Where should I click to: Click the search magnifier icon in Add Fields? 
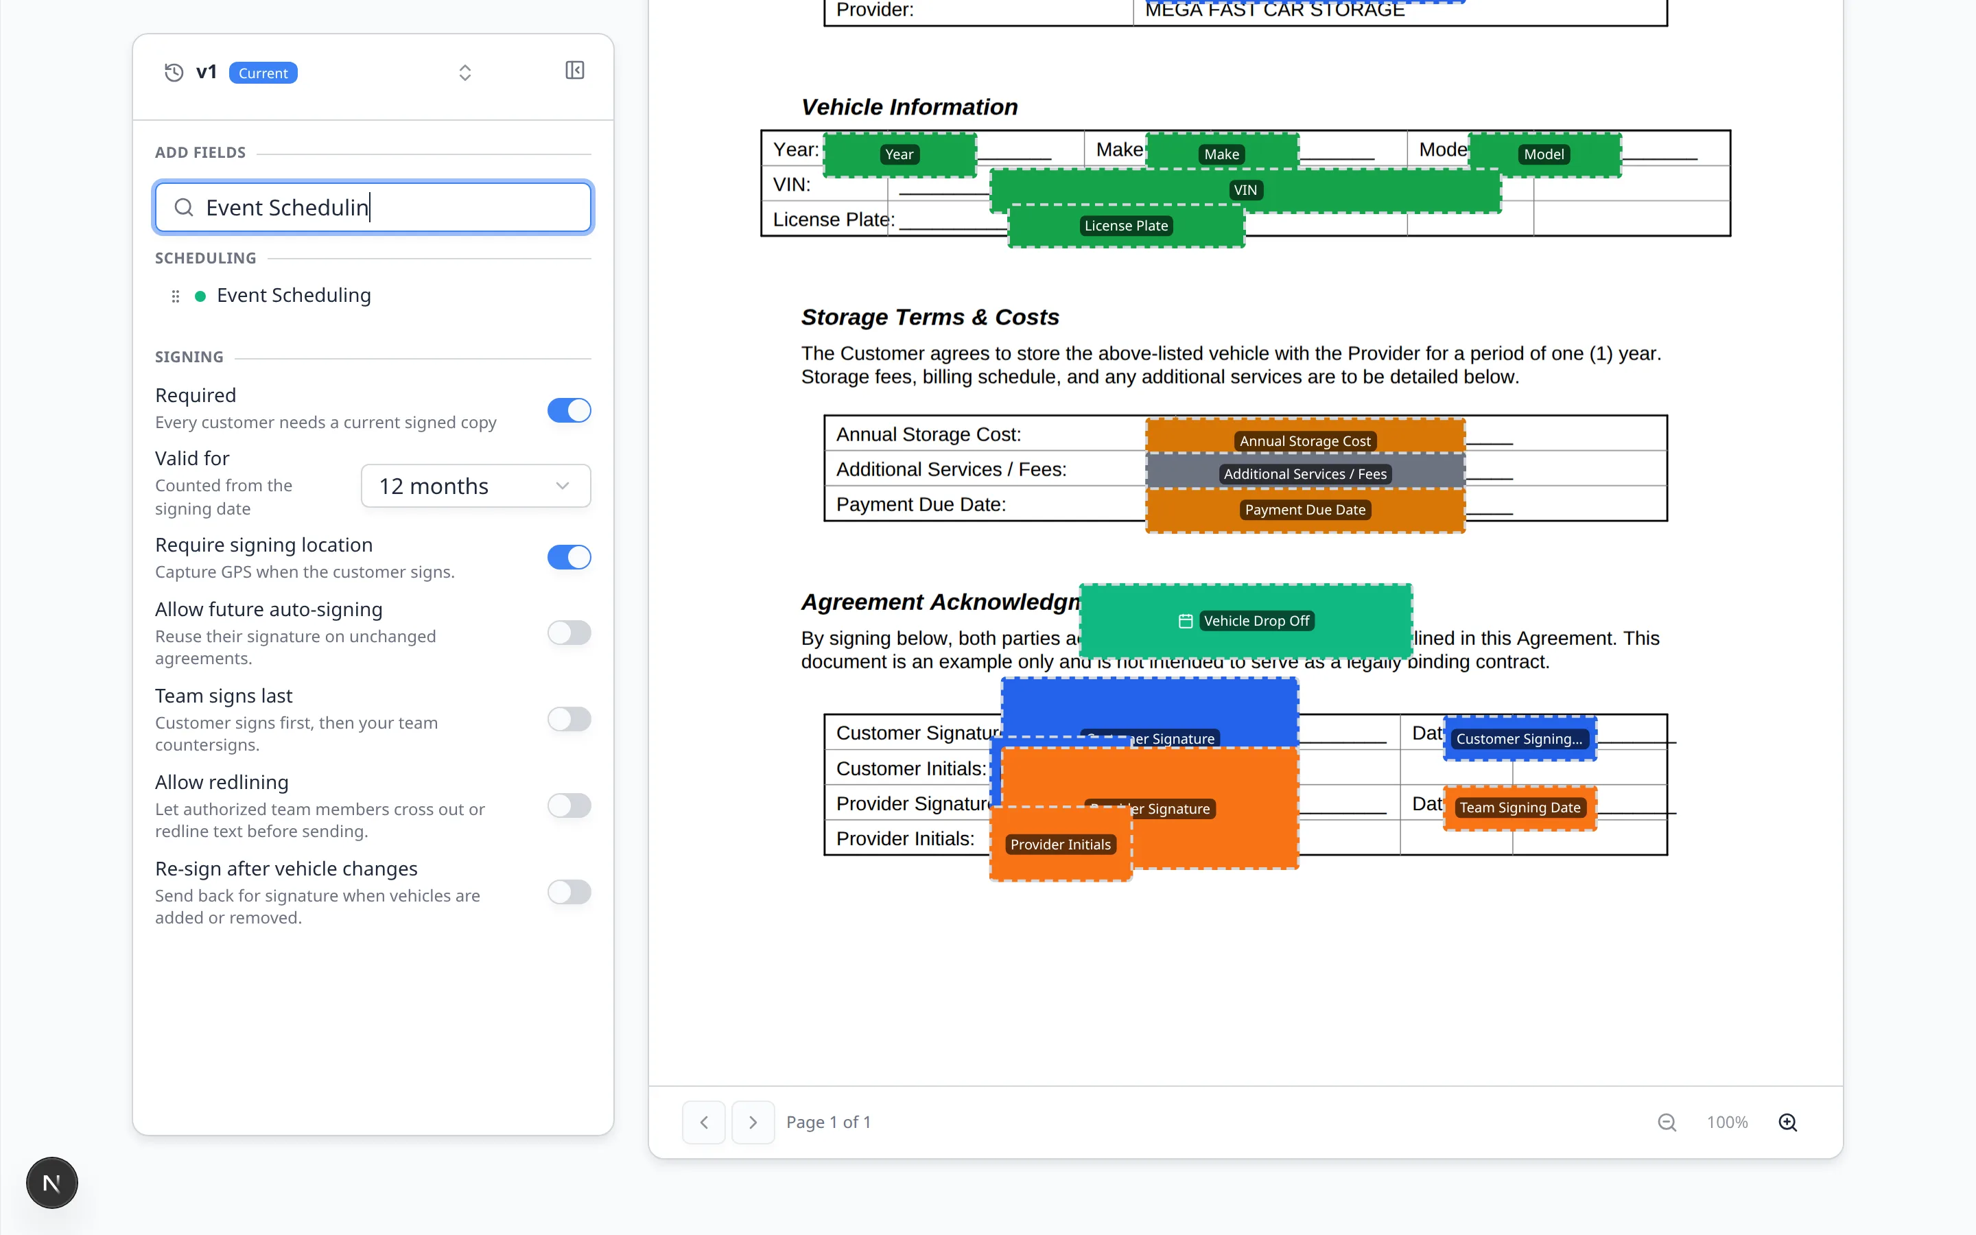pyautogui.click(x=185, y=207)
